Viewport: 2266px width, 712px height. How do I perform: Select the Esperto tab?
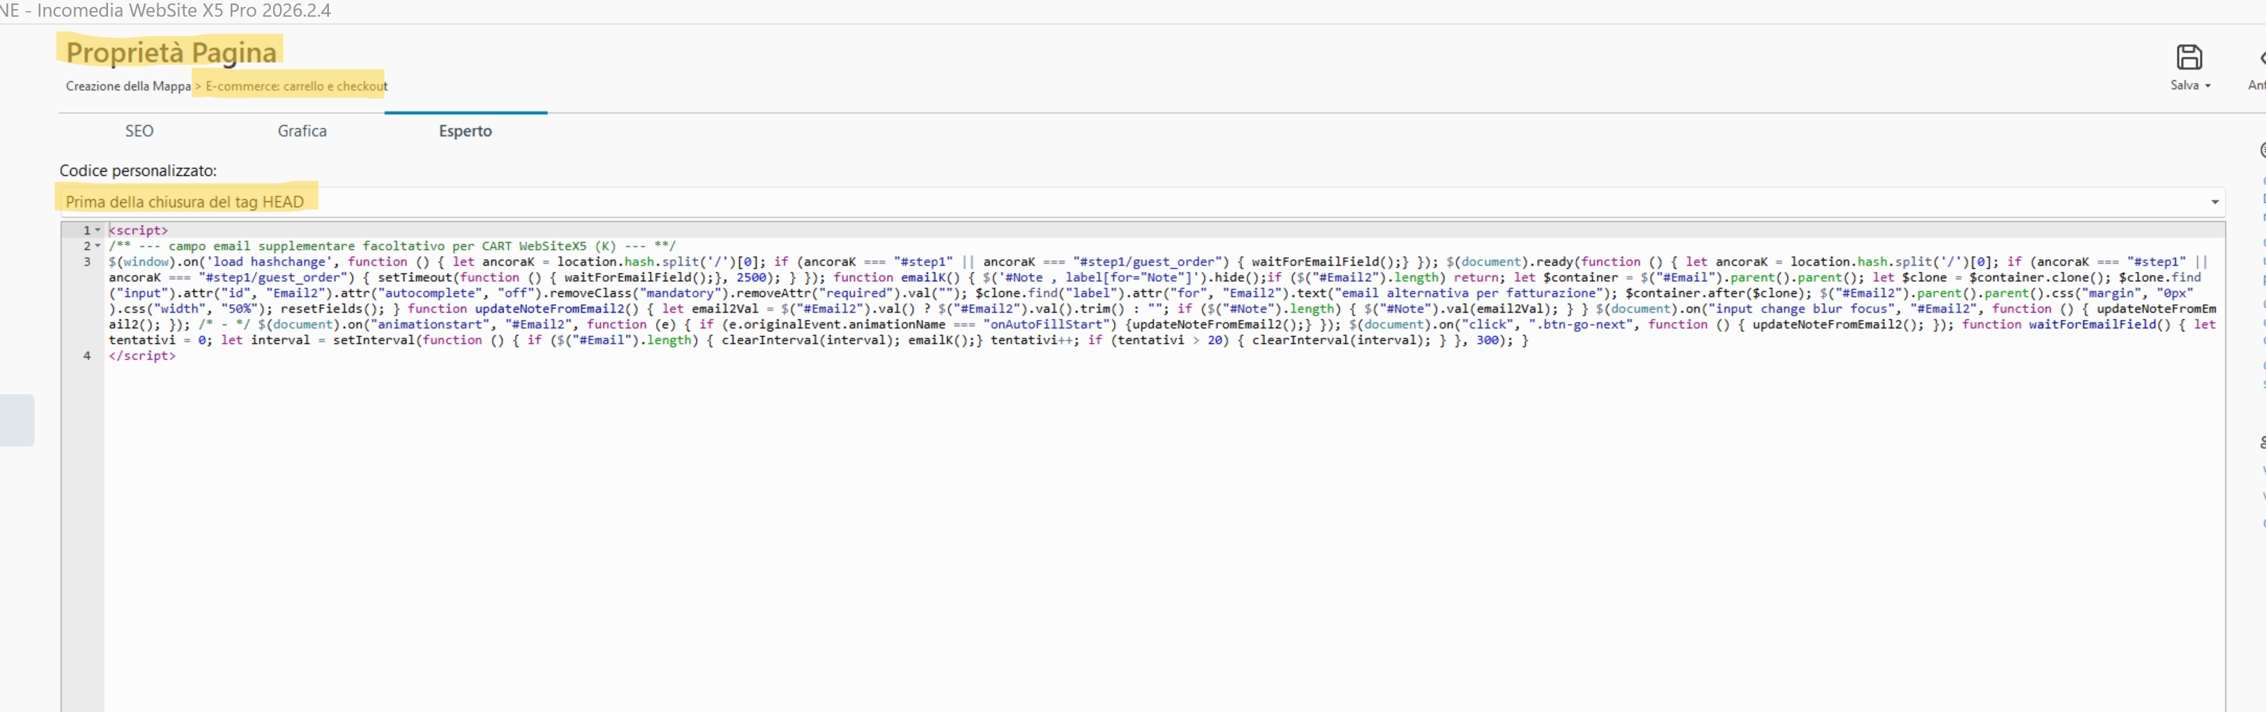click(465, 131)
